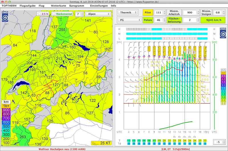Click the 600 km blue legend swatch
Viewport: 228px width, 151px height.
tap(6, 122)
